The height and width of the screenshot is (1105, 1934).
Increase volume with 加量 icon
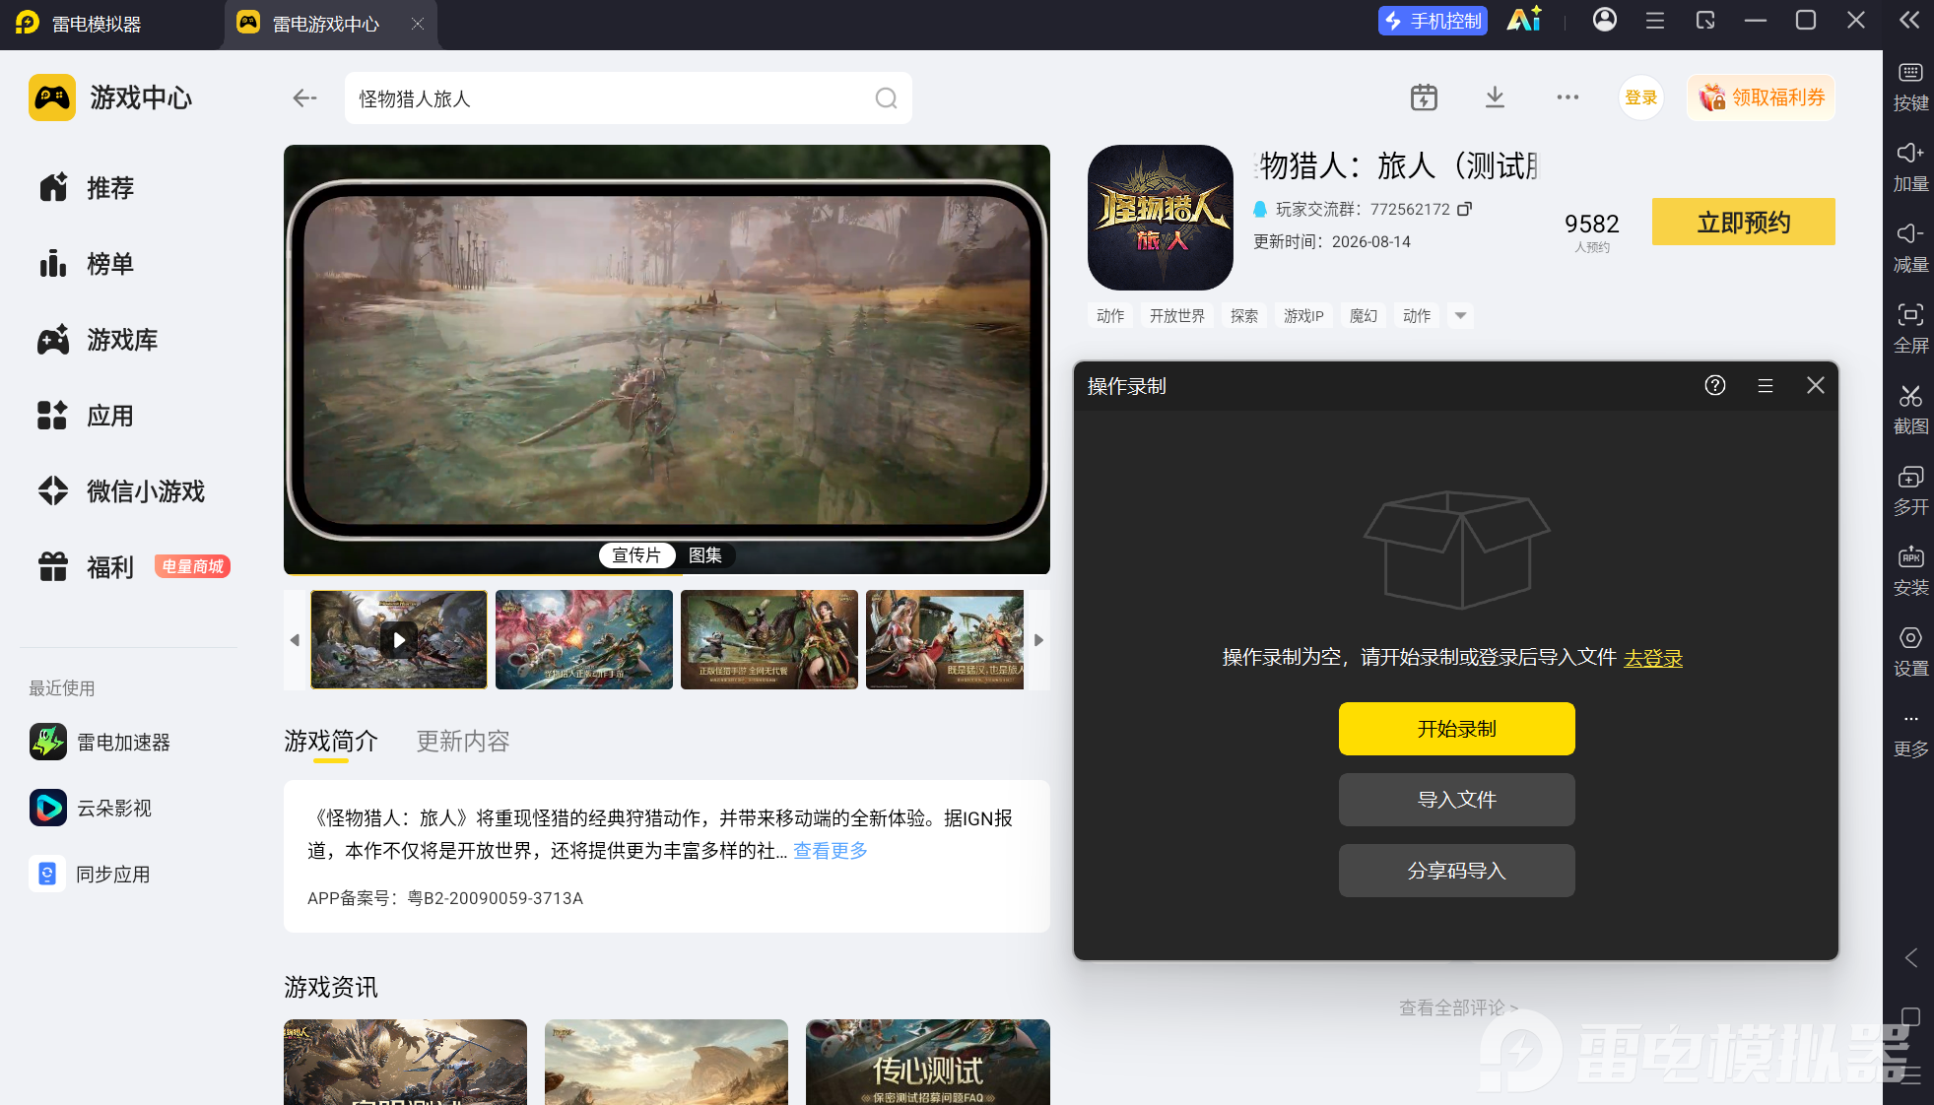(x=1910, y=166)
